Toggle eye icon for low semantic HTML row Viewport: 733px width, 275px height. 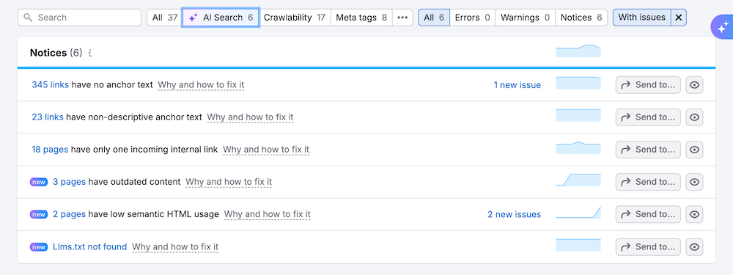[694, 214]
